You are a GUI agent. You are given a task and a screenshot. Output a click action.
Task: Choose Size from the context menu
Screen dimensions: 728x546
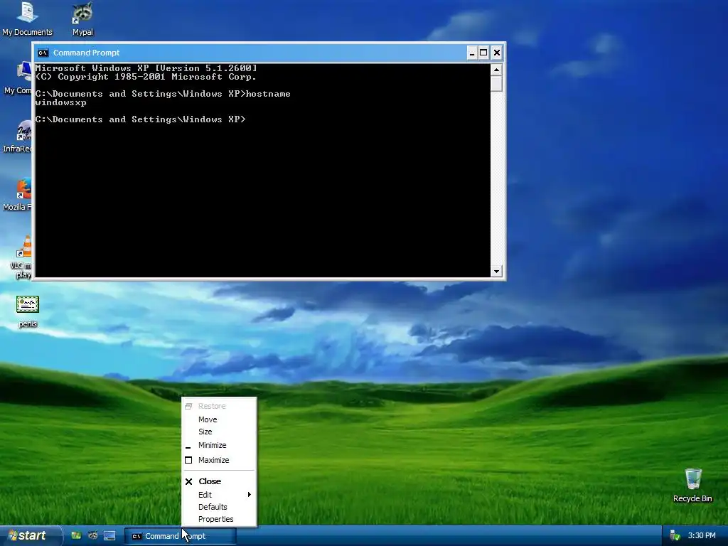coord(219,432)
